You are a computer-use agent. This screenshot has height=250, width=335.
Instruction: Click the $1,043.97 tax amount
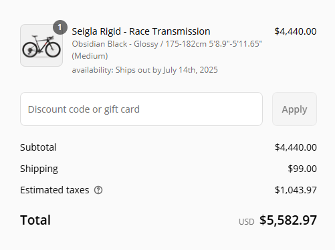coord(296,190)
